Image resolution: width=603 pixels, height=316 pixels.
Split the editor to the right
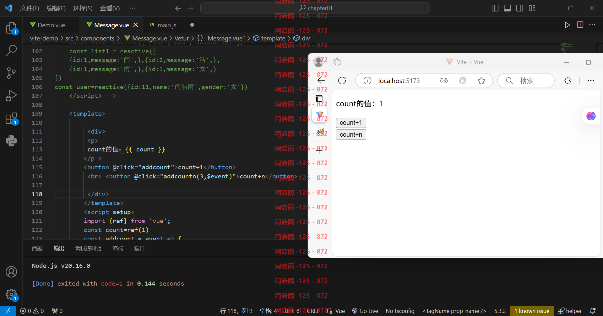pyautogui.click(x=580, y=25)
